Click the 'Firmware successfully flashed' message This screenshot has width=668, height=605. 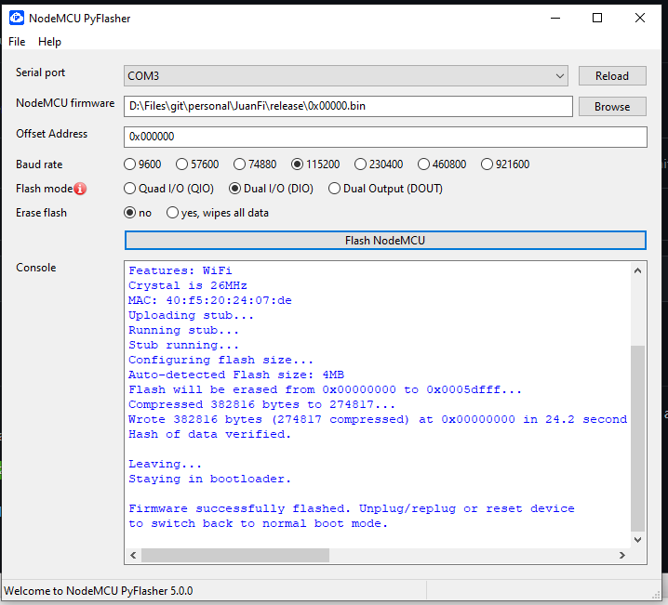(352, 516)
